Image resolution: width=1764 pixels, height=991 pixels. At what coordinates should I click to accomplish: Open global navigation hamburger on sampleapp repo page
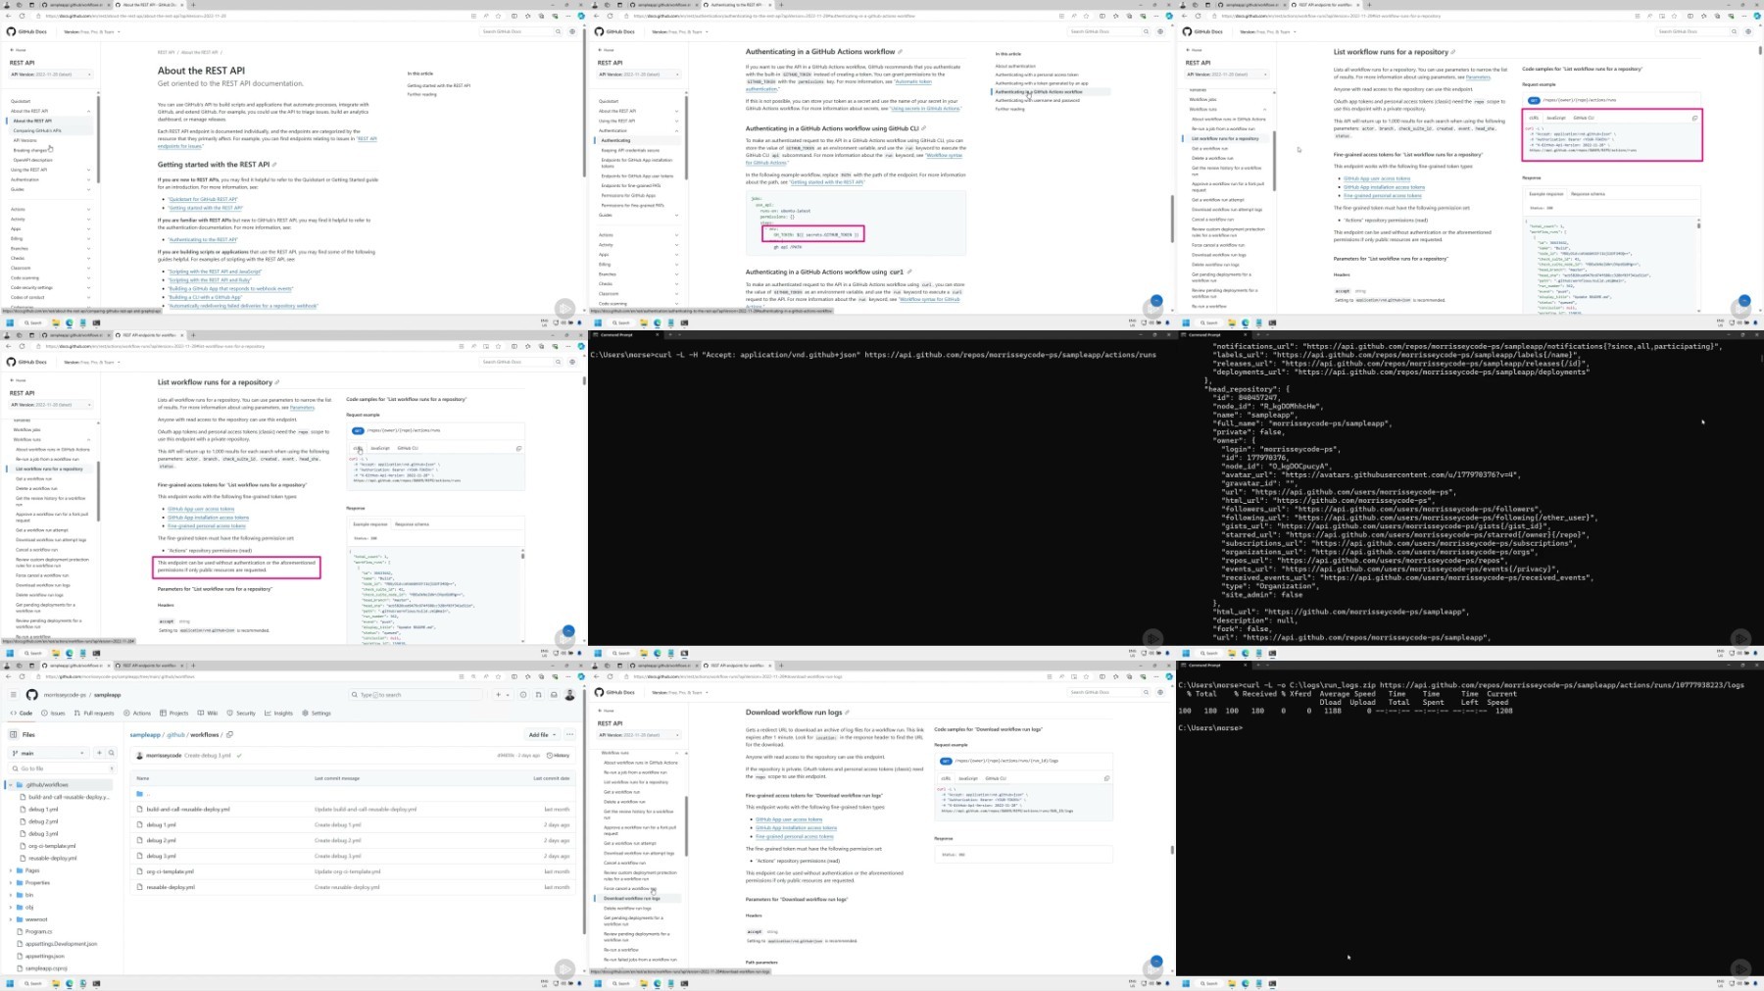point(13,694)
